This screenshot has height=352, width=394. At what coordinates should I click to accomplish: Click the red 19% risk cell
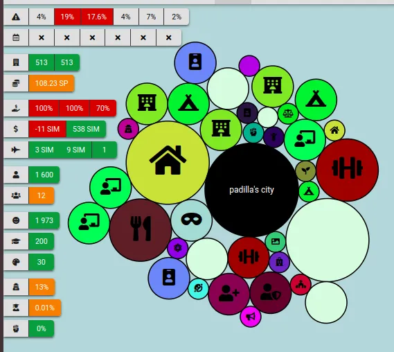67,17
